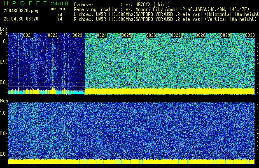Image resolution: width=259 pixels, height=168 pixels.
Task: Click the 0826 time marker
Action: click(151, 35)
